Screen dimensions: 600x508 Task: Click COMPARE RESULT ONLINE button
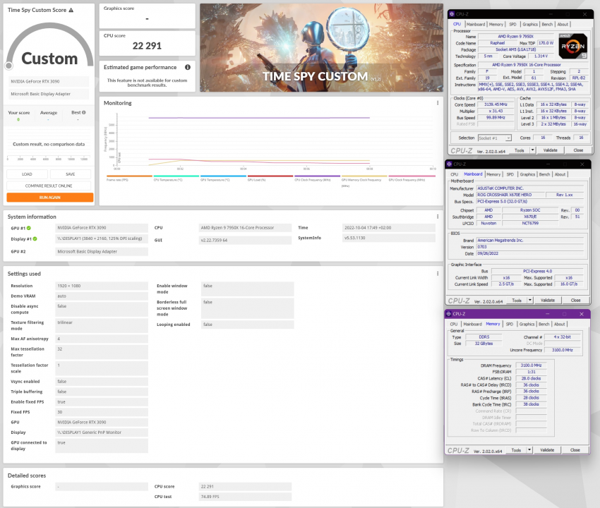(49, 186)
